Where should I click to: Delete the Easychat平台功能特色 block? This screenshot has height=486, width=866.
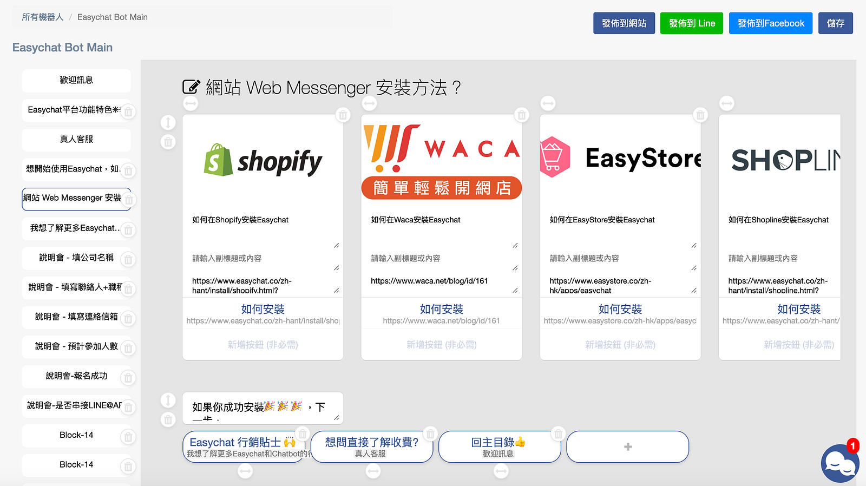[128, 112]
